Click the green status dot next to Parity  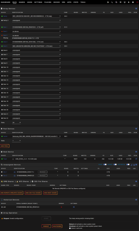coord(2,16)
